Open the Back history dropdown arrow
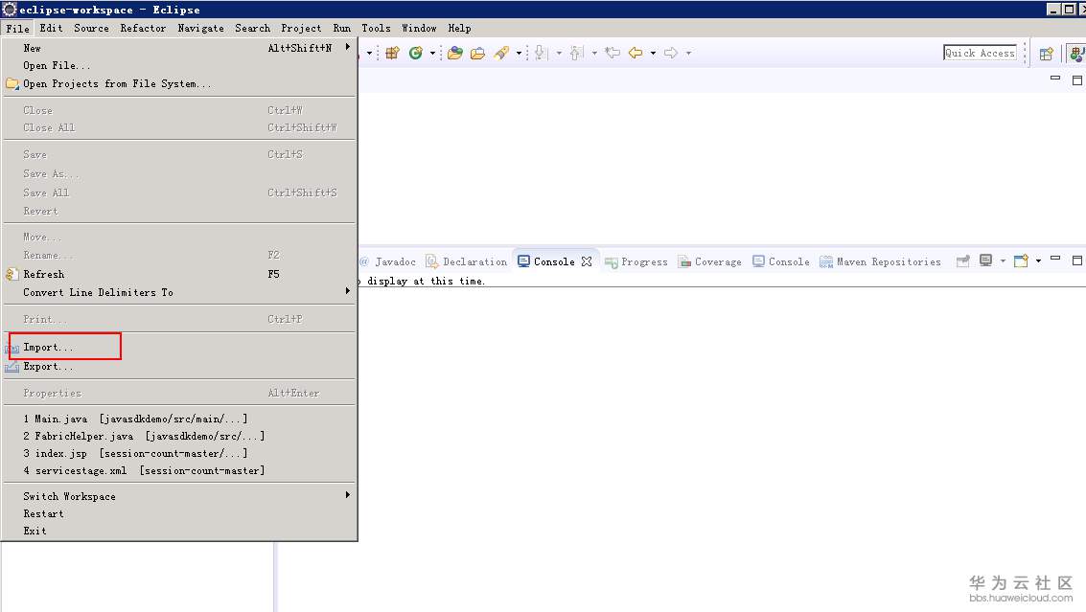Image resolution: width=1086 pixels, height=612 pixels. click(653, 54)
